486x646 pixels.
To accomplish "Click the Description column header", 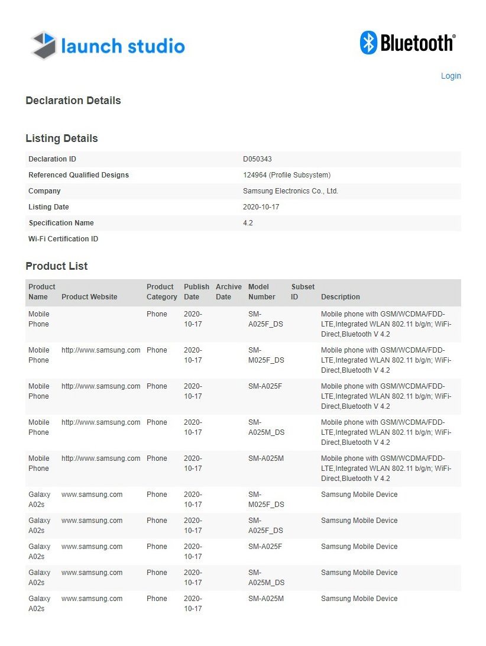I will tap(341, 297).
